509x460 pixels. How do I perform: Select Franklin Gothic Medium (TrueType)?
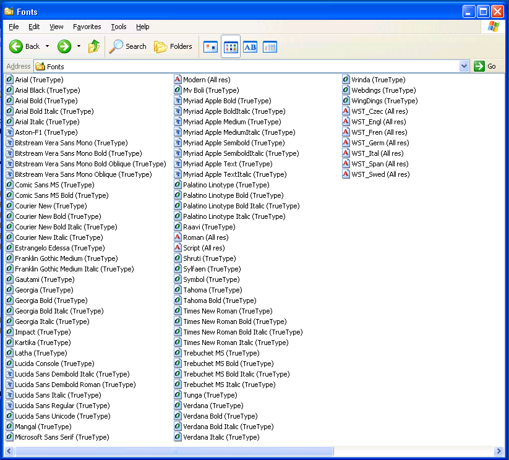click(66, 258)
